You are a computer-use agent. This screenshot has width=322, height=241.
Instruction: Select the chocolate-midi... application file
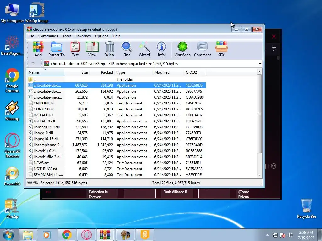116,97
